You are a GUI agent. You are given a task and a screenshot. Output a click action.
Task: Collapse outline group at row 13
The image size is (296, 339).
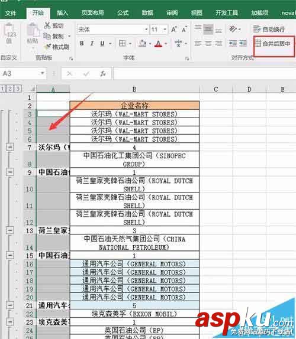10,230
